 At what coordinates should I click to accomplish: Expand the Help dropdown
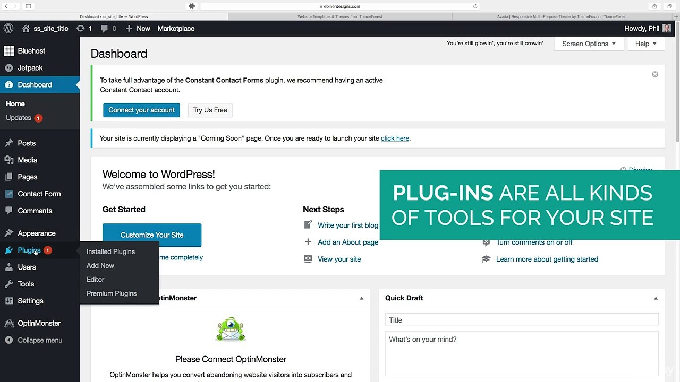(x=645, y=44)
